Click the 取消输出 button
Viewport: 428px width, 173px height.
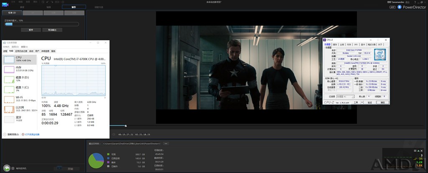[52, 30]
